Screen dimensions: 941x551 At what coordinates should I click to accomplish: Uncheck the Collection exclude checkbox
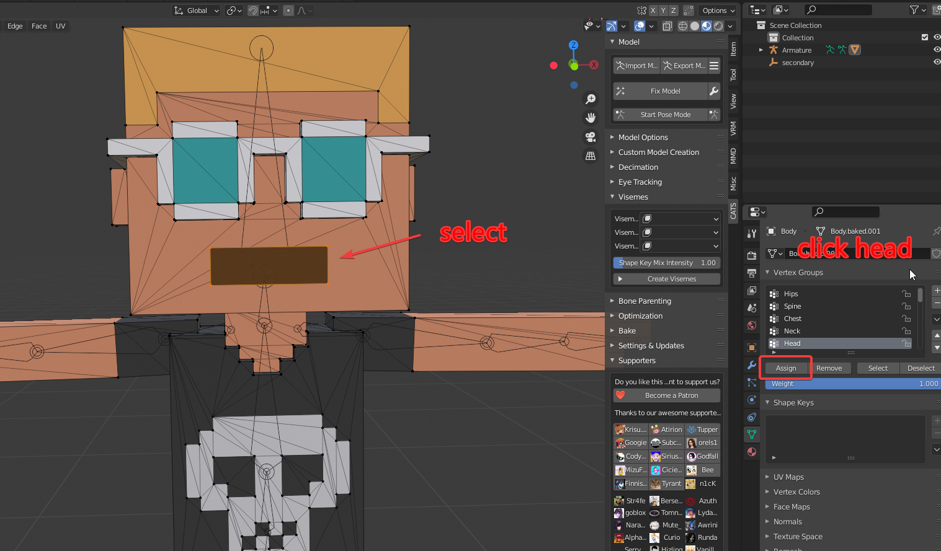(925, 38)
